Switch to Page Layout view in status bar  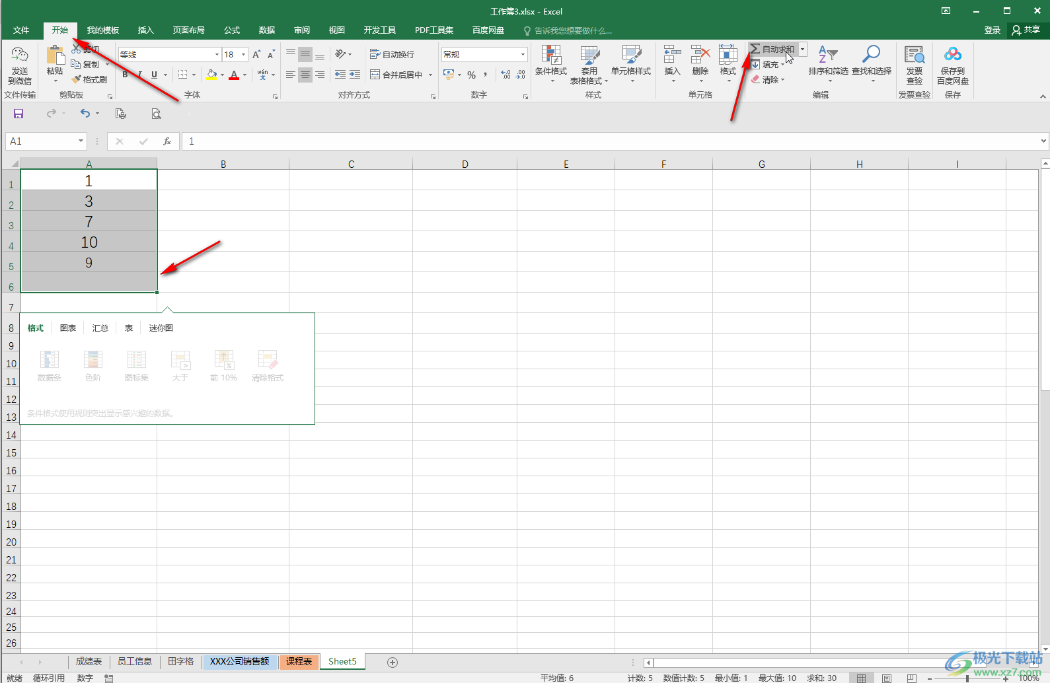[x=886, y=678]
